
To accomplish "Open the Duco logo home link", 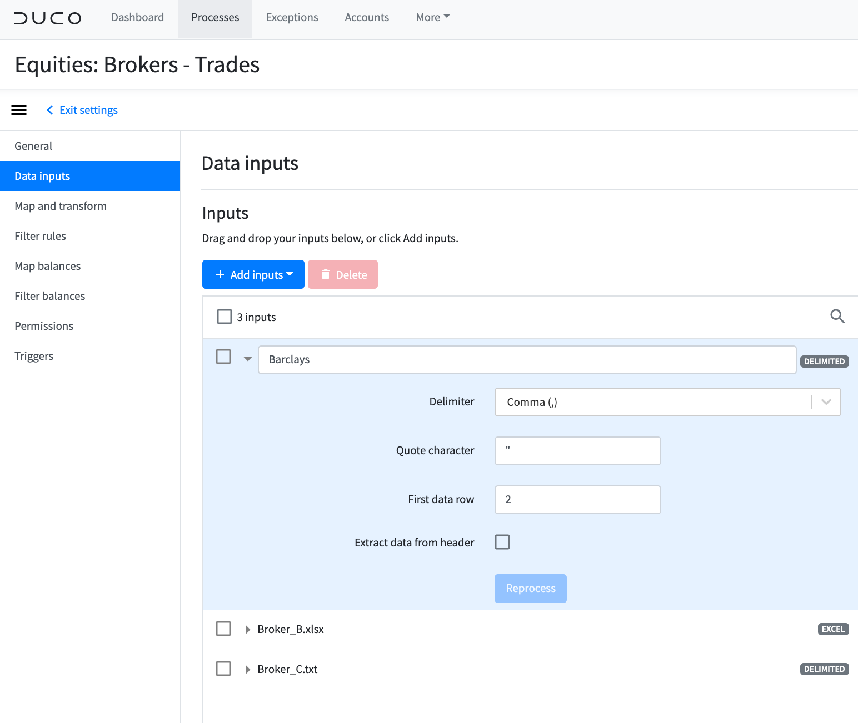I will point(48,18).
